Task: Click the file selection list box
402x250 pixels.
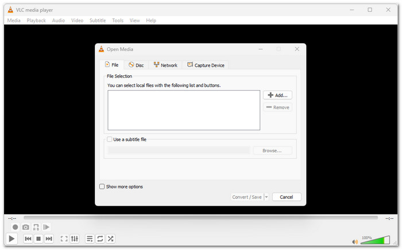Action: point(184,110)
